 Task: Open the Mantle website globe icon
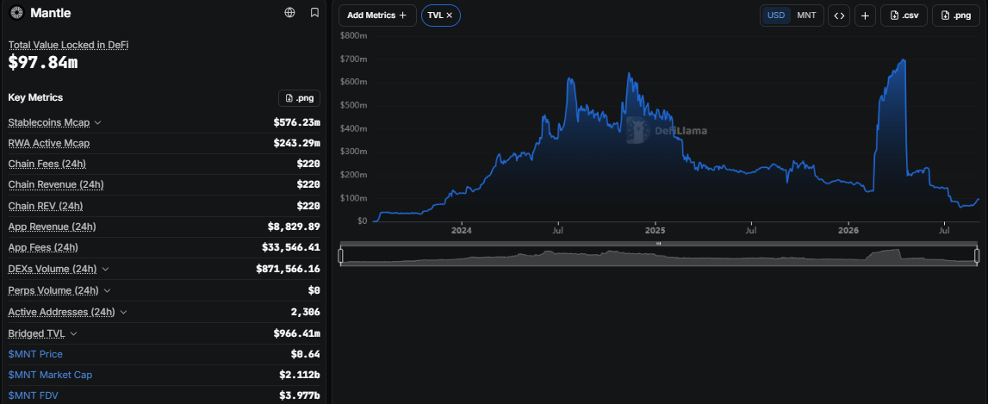pyautogui.click(x=289, y=13)
